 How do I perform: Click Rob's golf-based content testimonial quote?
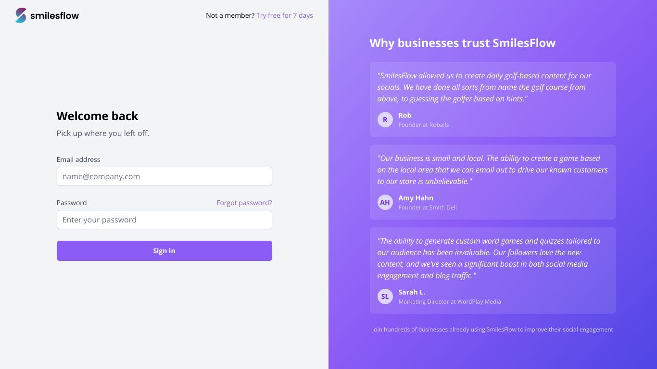tap(484, 87)
